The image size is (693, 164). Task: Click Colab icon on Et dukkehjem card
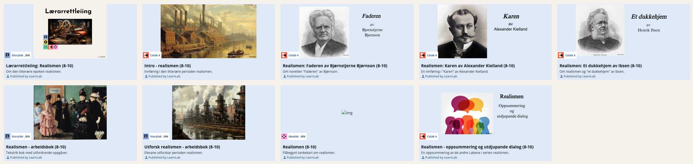(561, 55)
